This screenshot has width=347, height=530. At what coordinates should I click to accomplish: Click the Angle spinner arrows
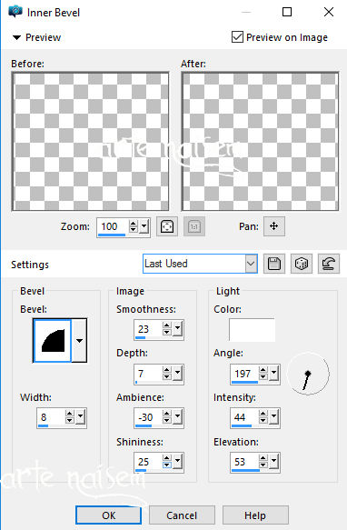click(x=263, y=374)
